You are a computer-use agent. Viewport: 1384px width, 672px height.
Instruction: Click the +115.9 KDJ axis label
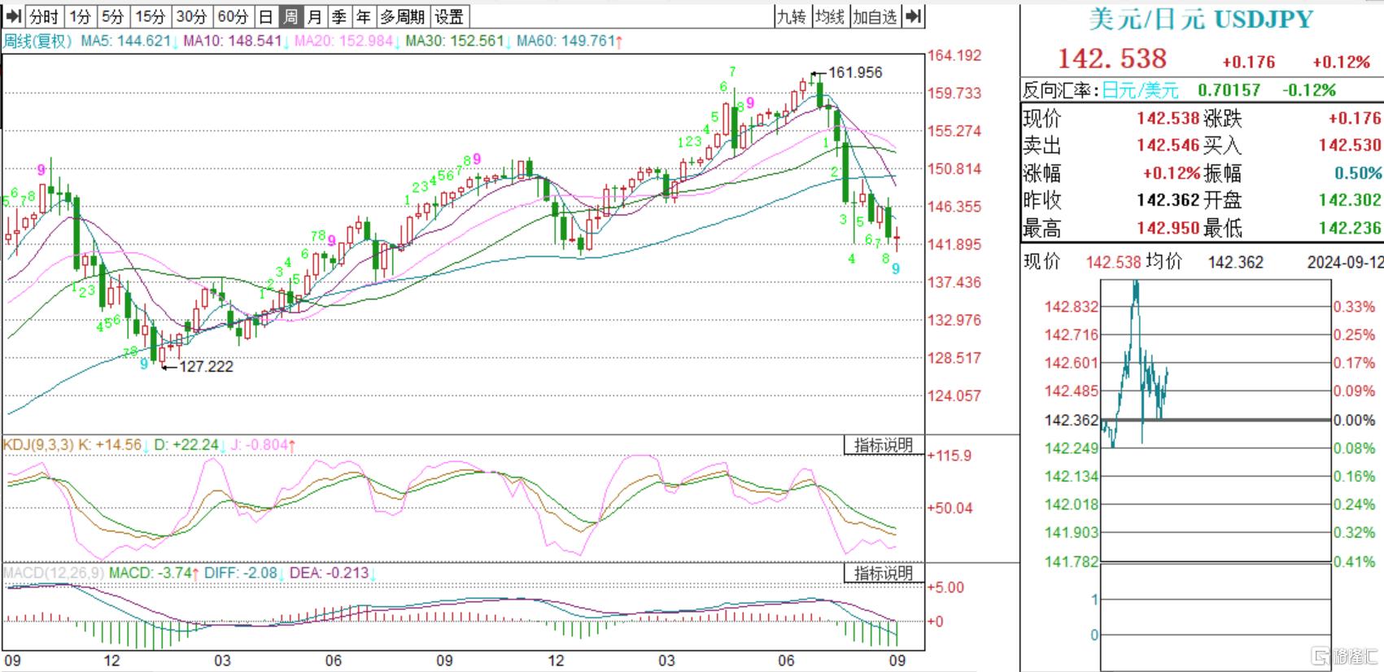[x=950, y=456]
